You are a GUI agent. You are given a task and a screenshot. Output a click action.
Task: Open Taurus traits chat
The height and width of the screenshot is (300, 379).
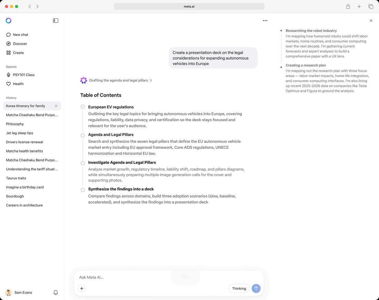coord(32,178)
